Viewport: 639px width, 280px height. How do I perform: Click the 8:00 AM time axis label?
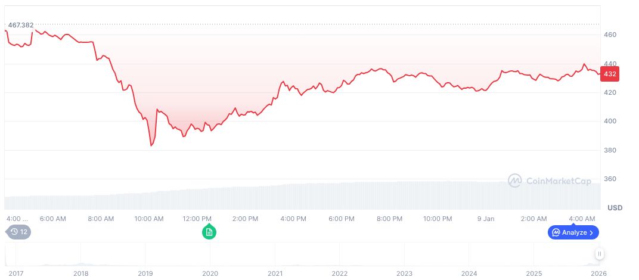point(101,219)
